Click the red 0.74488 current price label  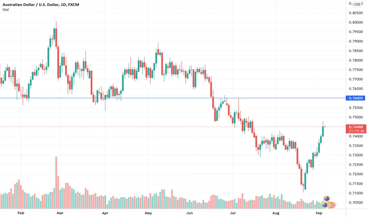coord(356,127)
